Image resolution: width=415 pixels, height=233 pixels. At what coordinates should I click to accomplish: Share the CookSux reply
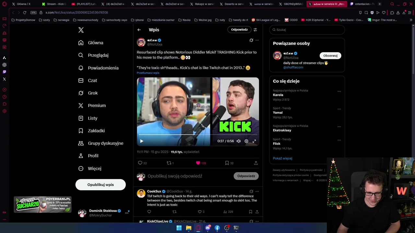pyautogui.click(x=257, y=212)
